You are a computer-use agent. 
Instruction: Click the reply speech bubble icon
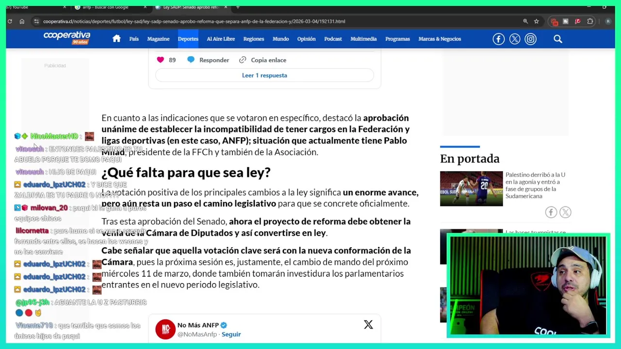(x=191, y=60)
